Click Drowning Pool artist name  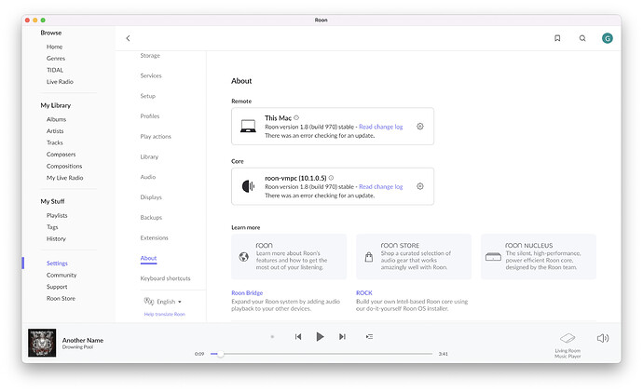point(77,347)
